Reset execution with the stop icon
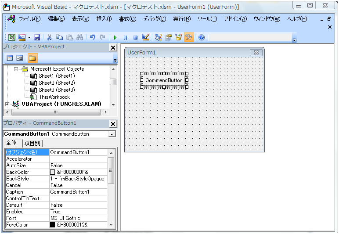339x234 pixels. tap(135, 38)
